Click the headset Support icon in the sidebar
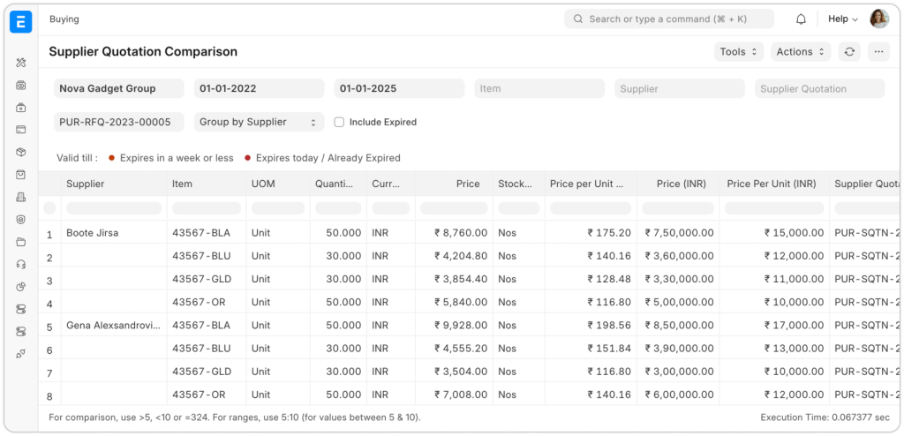The width and height of the screenshot is (904, 436). click(21, 264)
